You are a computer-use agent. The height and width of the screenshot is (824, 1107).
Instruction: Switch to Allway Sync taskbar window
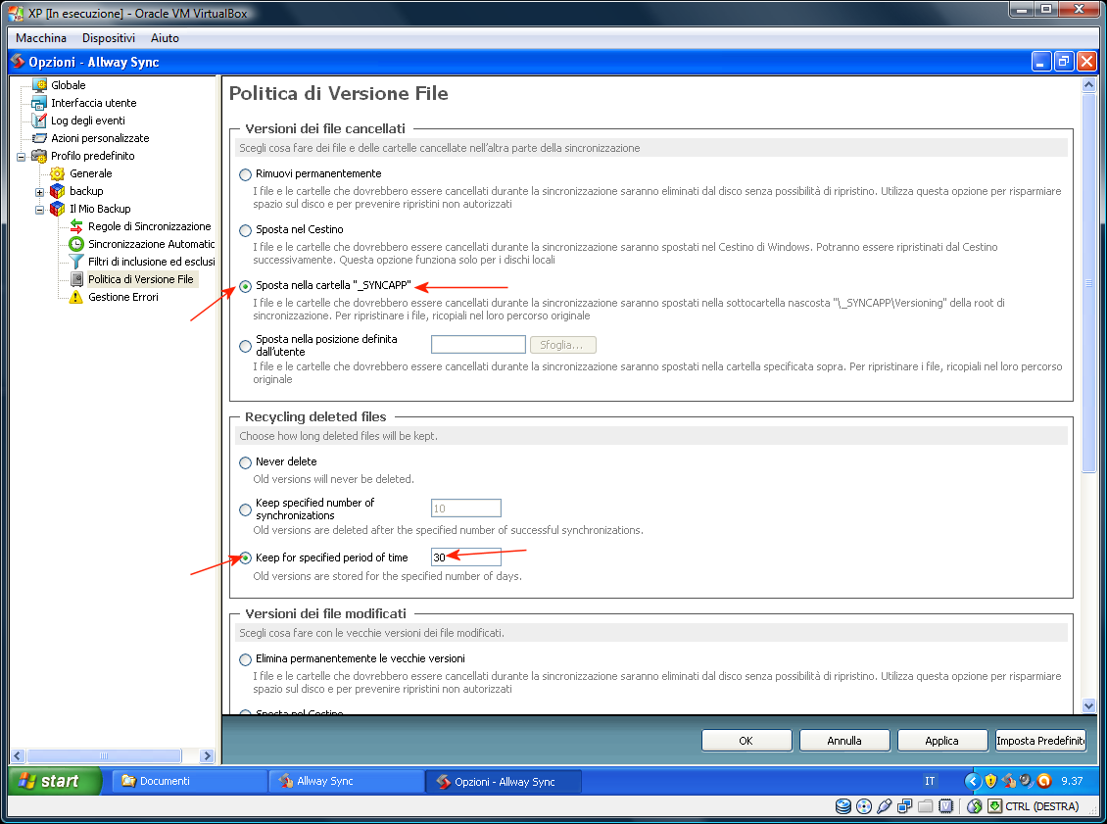pos(347,781)
